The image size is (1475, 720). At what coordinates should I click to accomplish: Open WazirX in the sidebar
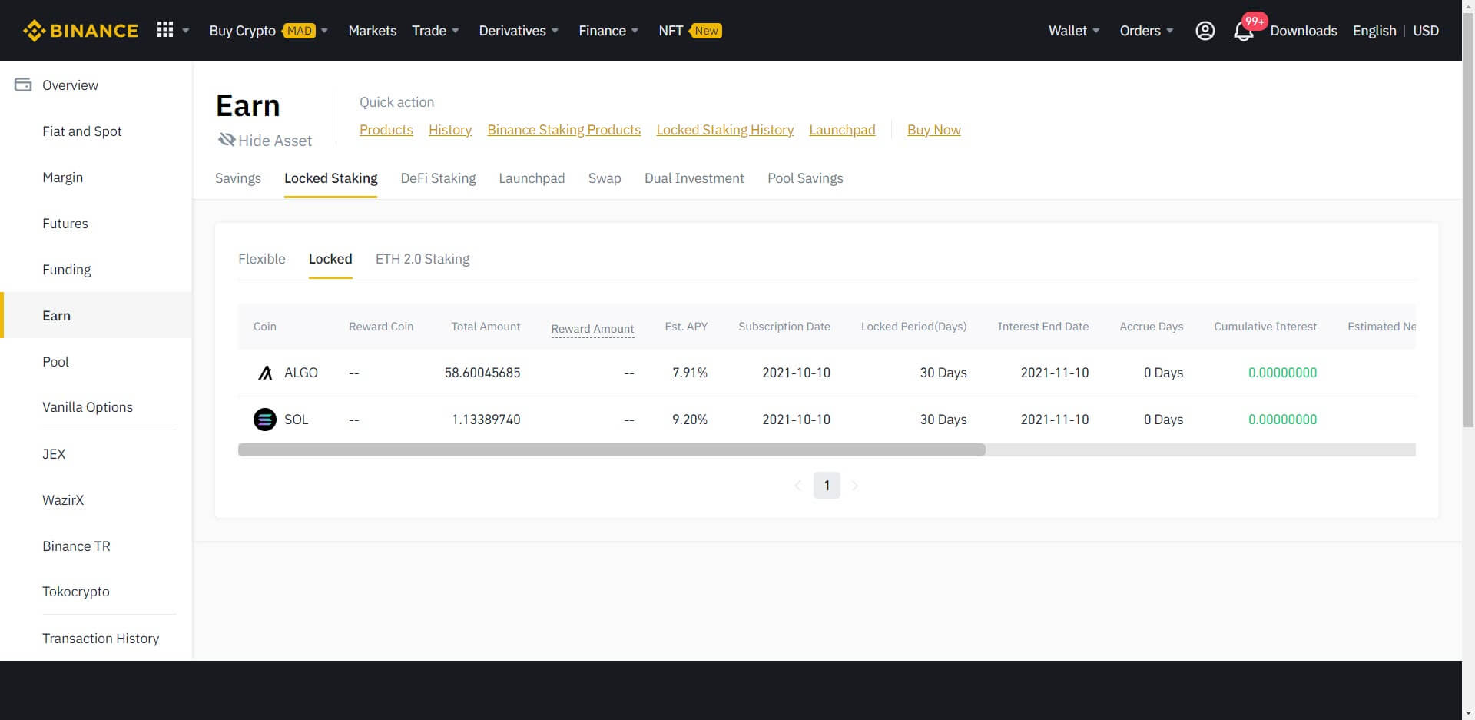tap(63, 500)
